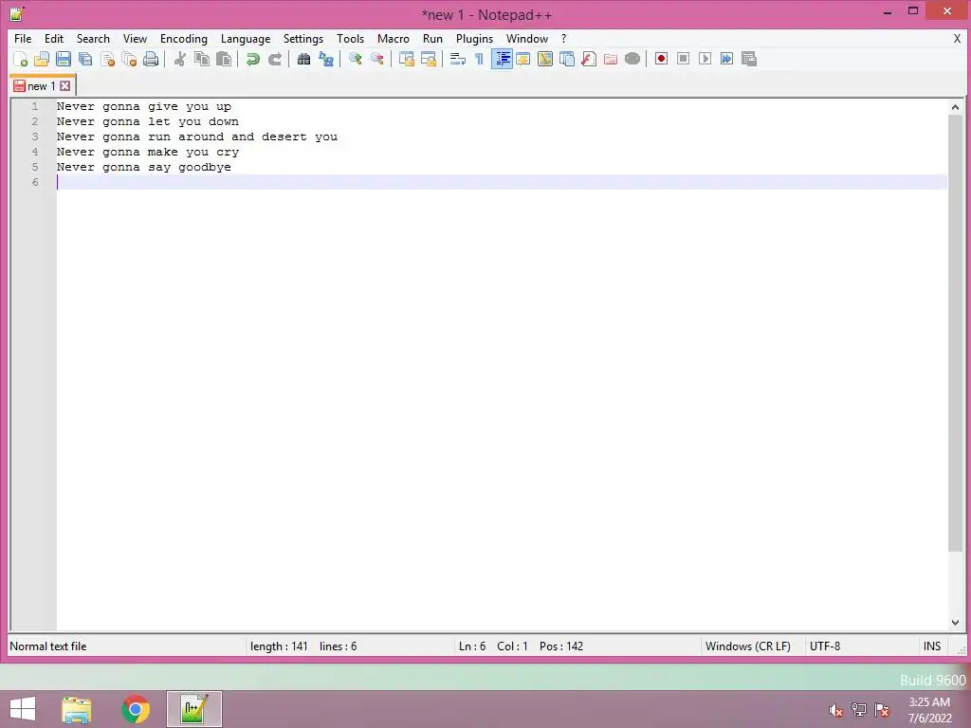Open the Tools menu
The image size is (971, 728).
point(350,38)
